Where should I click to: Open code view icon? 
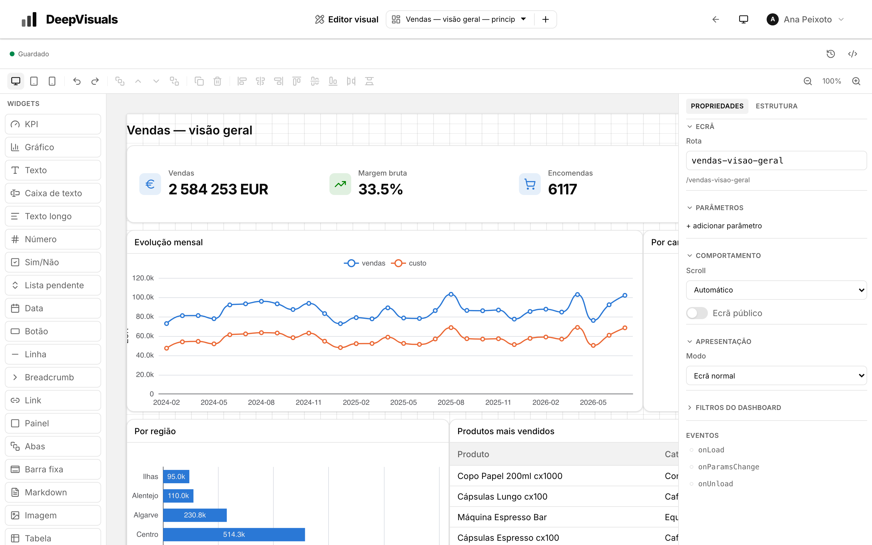pos(853,54)
